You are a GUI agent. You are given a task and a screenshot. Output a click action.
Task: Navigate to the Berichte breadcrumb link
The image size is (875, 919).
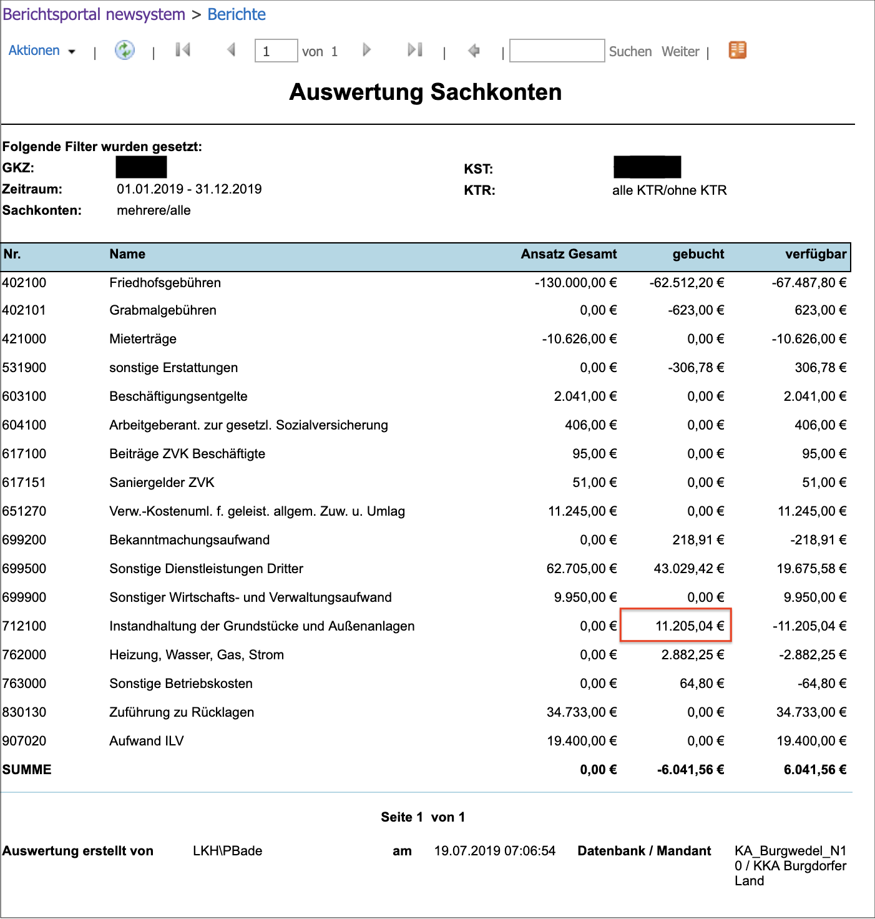pyautogui.click(x=237, y=14)
